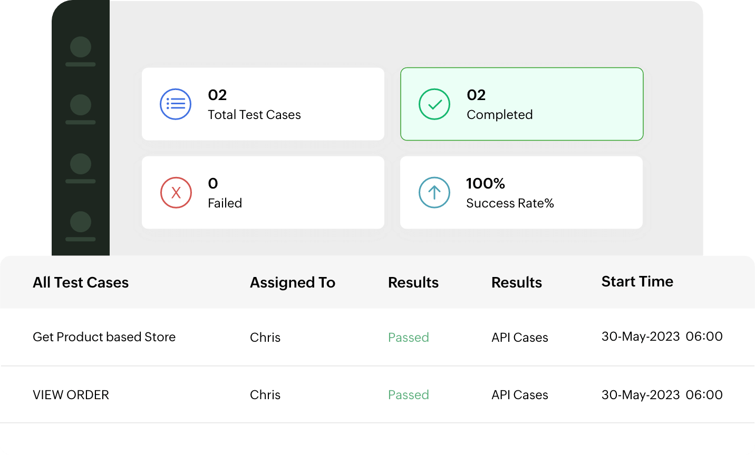This screenshot has height=455, width=755.
Task: Sort by All Test Cases column header
Action: click(81, 283)
